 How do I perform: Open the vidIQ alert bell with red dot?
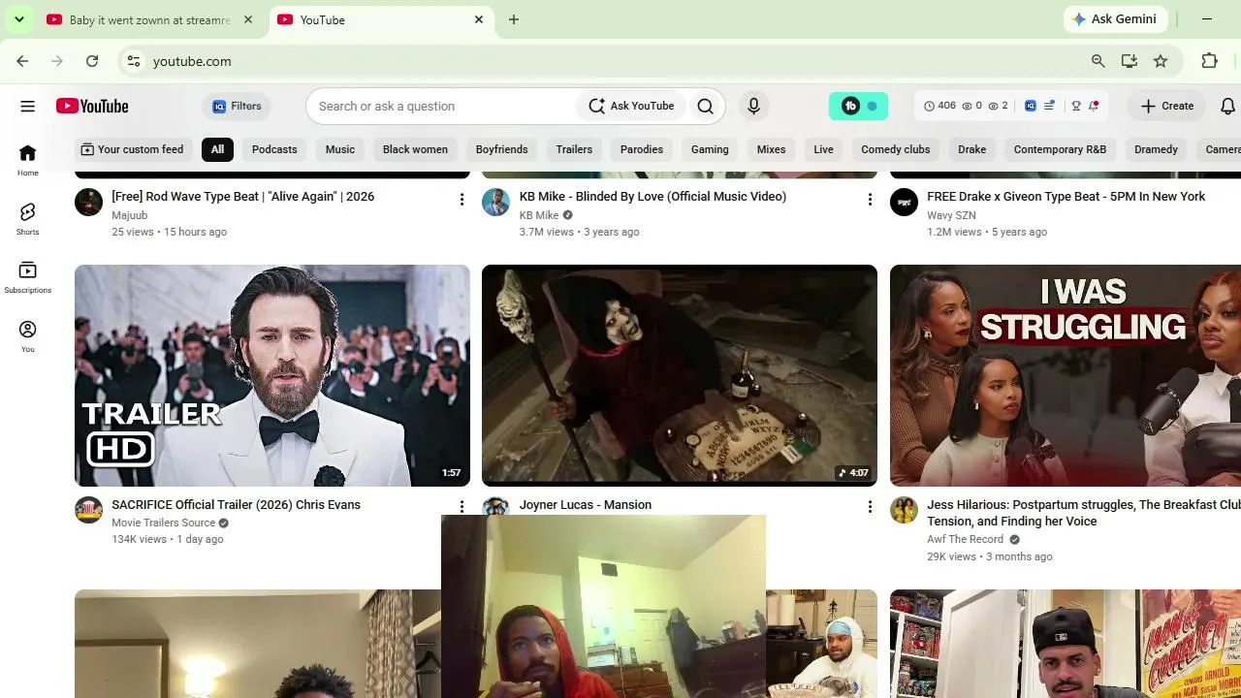[x=1094, y=107]
